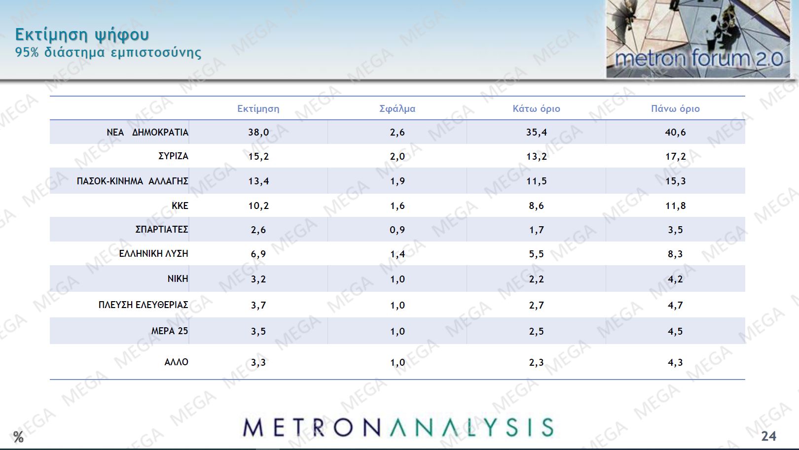This screenshot has height=450, width=799.
Task: Click the slide title Εκτίμηση ψήφου
Action: click(x=82, y=35)
